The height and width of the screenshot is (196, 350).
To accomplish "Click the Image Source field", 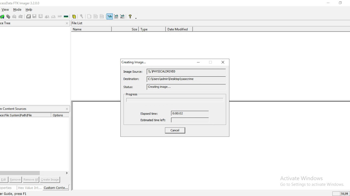I will (x=186, y=72).
